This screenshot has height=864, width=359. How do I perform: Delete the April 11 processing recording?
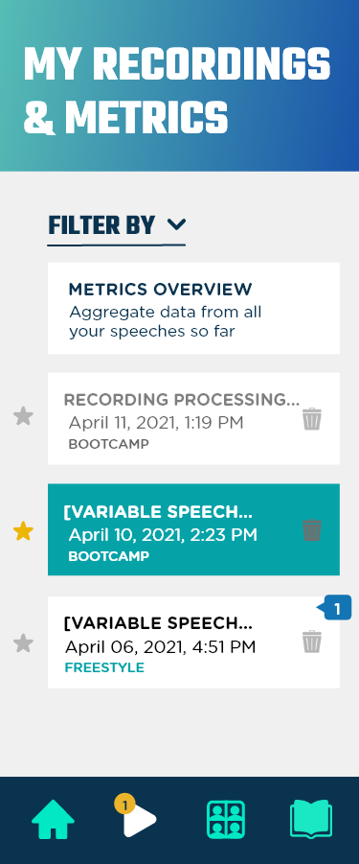[312, 419]
